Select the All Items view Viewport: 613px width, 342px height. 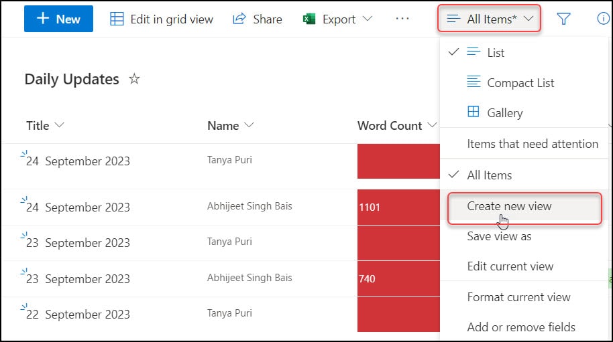(524, 175)
